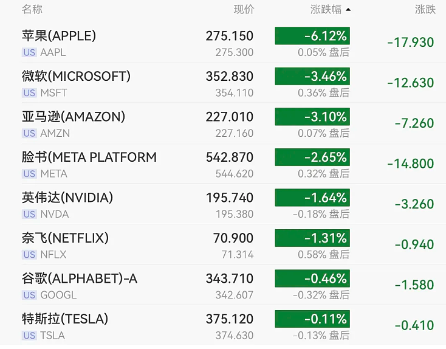This screenshot has width=446, height=349.
Task: Toggle sort arrow next to 涨跌幅 header
Action: coord(348,10)
